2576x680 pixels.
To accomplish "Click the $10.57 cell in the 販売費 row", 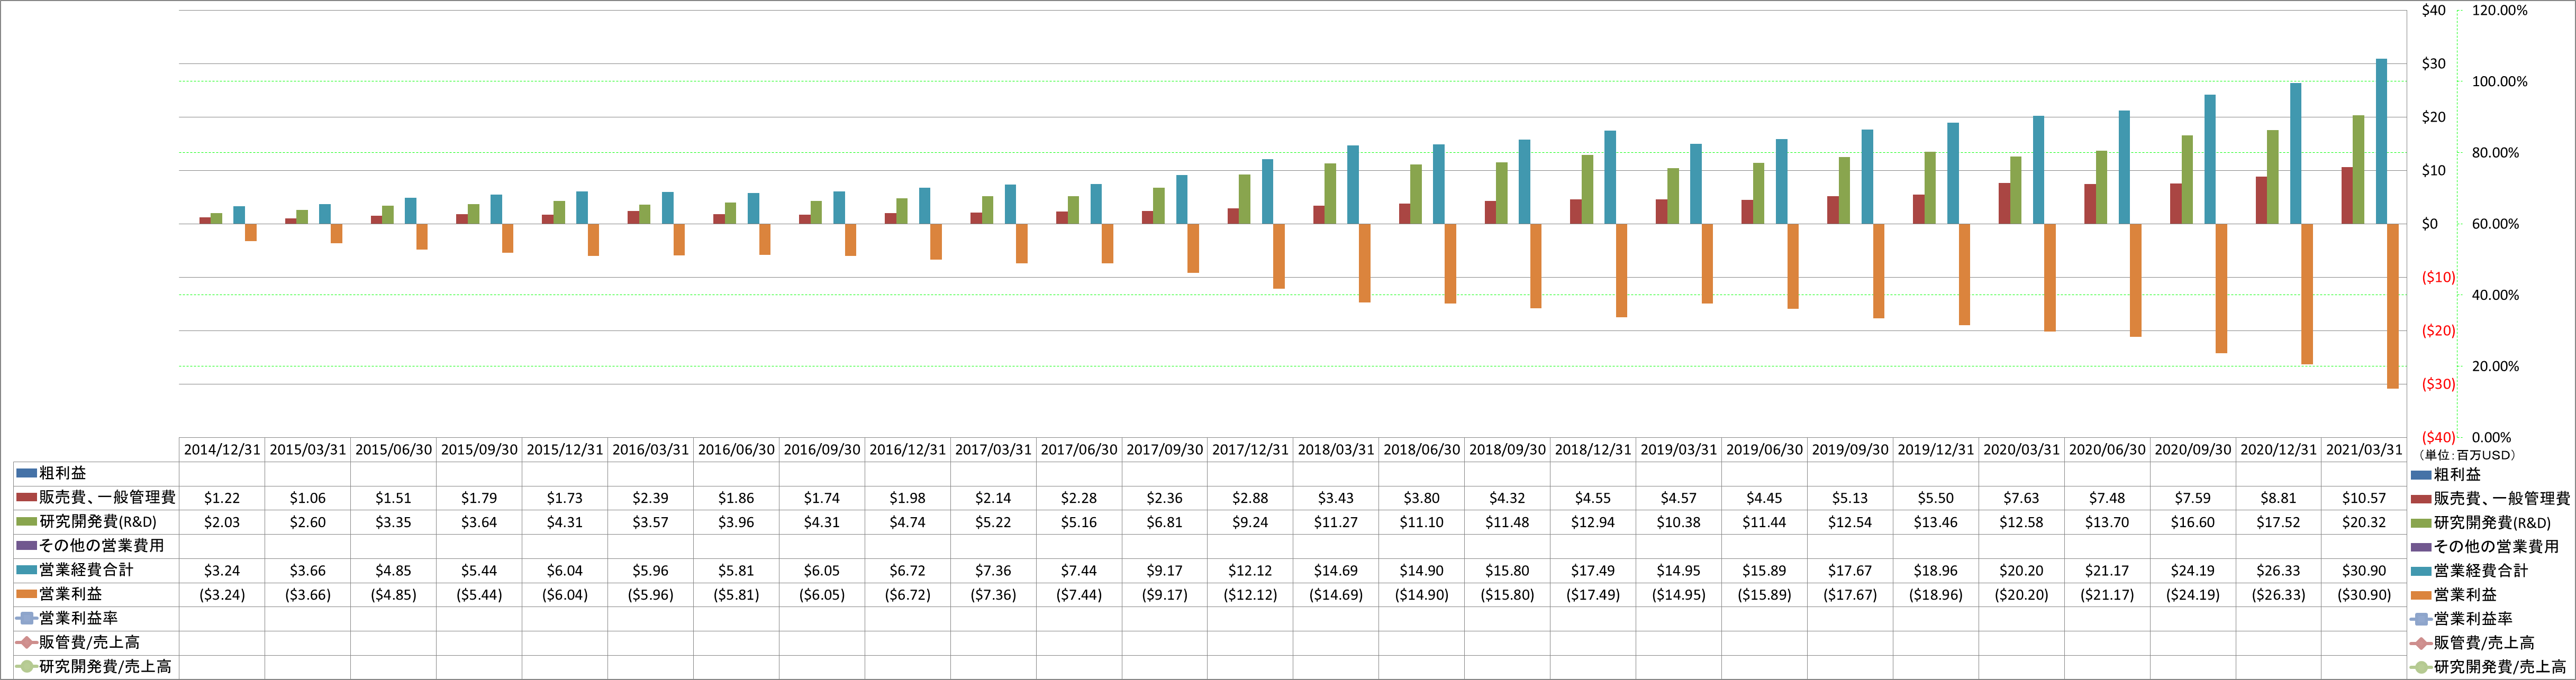I will coord(2364,498).
